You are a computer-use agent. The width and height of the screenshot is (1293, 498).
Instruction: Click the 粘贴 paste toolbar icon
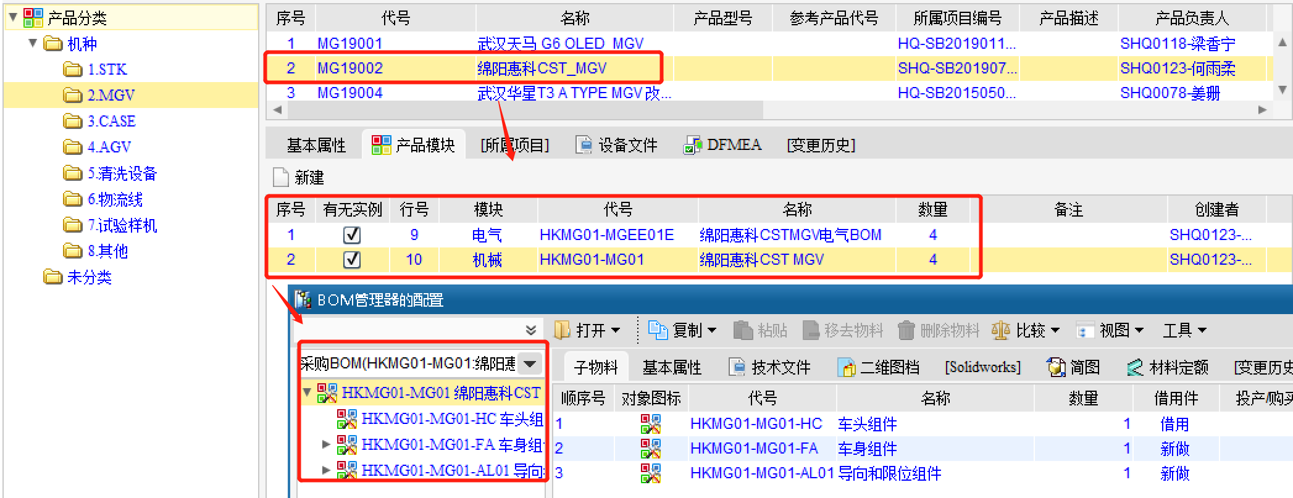point(743,330)
